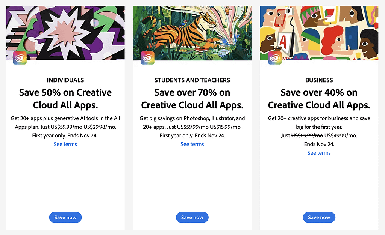Click the "Save 50% on Creative Cloud" heading
The image size is (385, 235).
[65, 98]
